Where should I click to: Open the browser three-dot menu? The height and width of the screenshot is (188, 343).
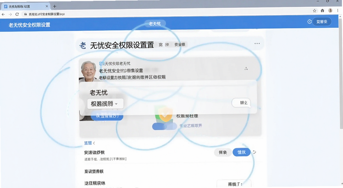(x=338, y=11)
